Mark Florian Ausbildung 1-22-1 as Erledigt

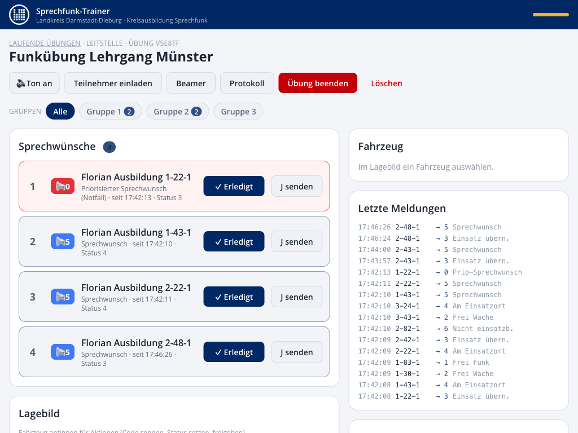(x=234, y=186)
